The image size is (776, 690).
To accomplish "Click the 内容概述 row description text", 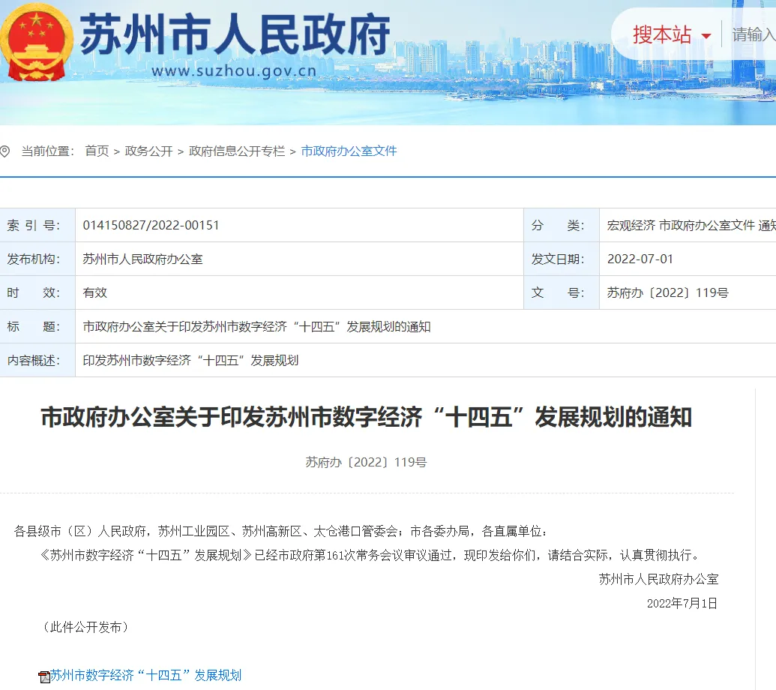I will pyautogui.click(x=190, y=360).
